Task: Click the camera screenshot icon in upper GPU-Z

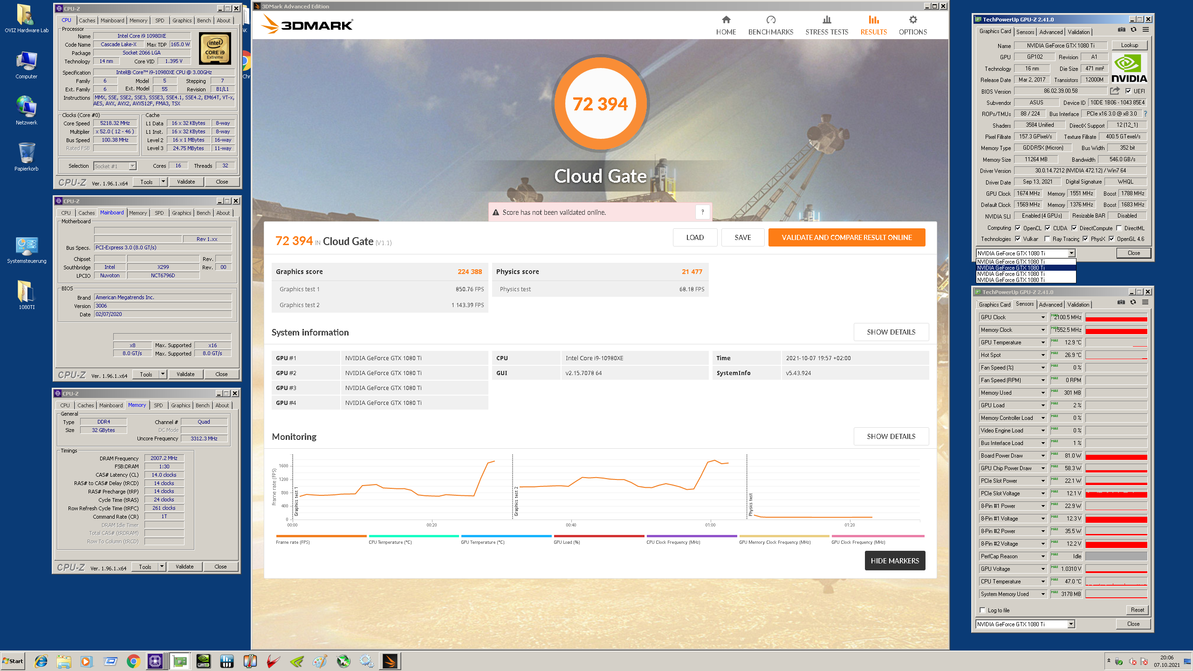Action: coord(1122,30)
